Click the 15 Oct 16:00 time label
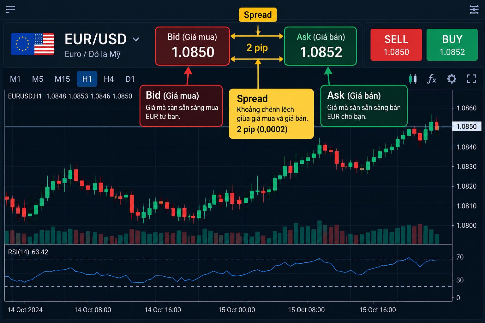Screen dimensions: 485x323 (378, 310)
